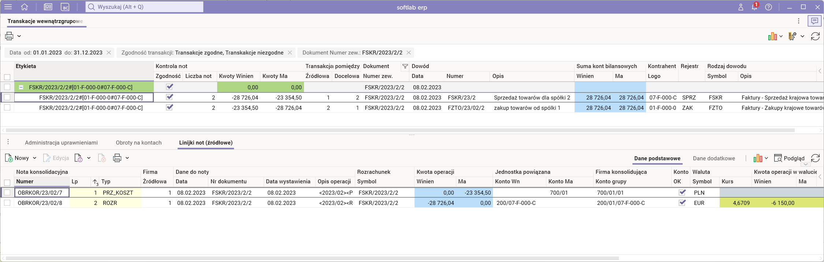This screenshot has height=262, width=824.
Task: Open the notifications bell
Action: (x=754, y=7)
